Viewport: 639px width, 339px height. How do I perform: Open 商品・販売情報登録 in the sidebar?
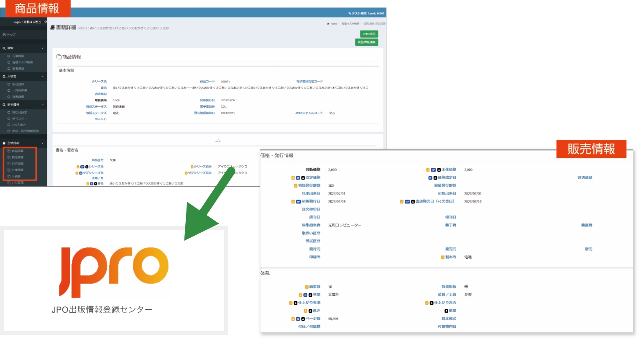click(x=25, y=131)
